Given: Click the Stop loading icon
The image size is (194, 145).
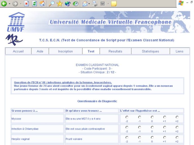Looking at the screenshot, I should [26, 4].
